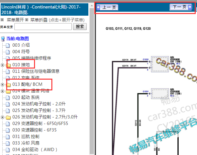
Task: Click the left sidebar scroll-up arrow
Action: click(92, 6)
